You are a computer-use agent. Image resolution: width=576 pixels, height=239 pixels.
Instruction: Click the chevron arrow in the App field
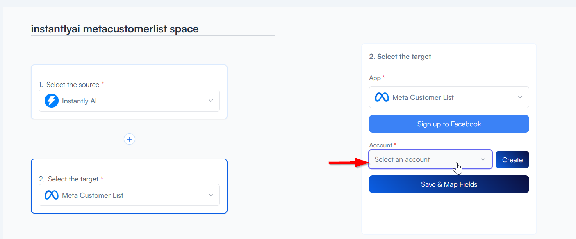pos(520,97)
